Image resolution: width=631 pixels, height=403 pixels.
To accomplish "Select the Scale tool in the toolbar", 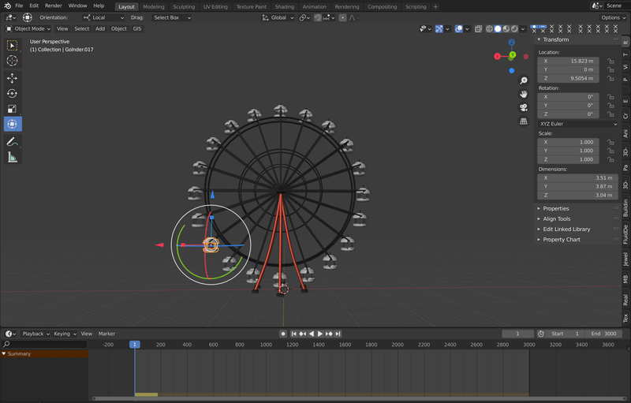I will tap(12, 109).
